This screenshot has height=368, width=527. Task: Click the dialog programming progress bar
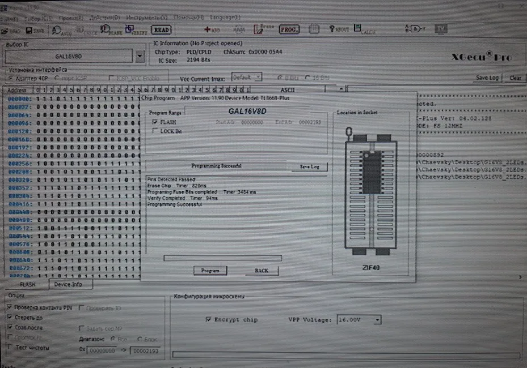click(x=222, y=258)
